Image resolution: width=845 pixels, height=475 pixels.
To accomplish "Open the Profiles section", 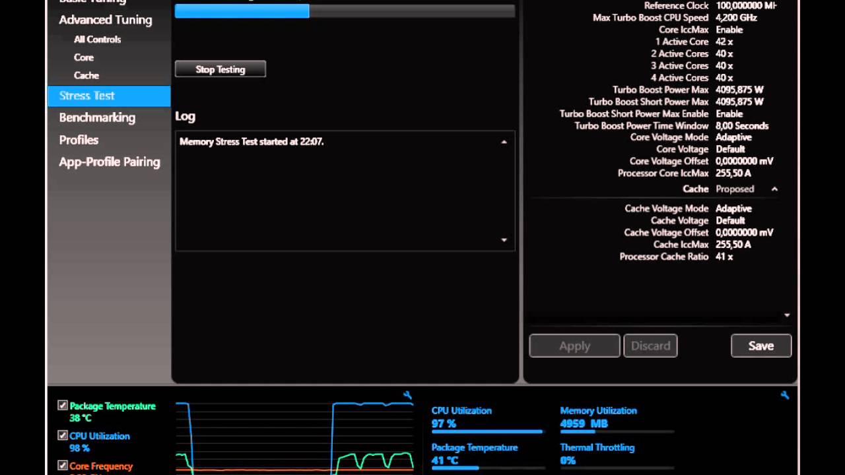I will 79,140.
